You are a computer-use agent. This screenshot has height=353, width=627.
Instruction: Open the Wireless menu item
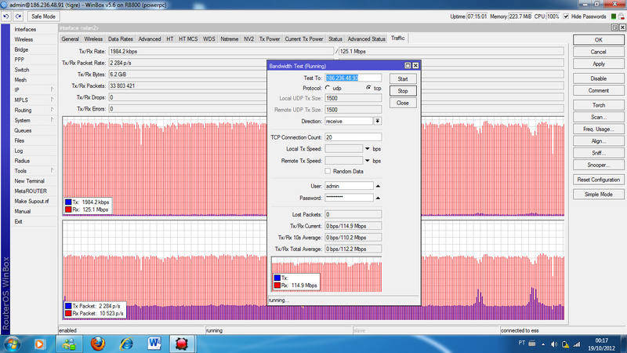pyautogui.click(x=24, y=39)
